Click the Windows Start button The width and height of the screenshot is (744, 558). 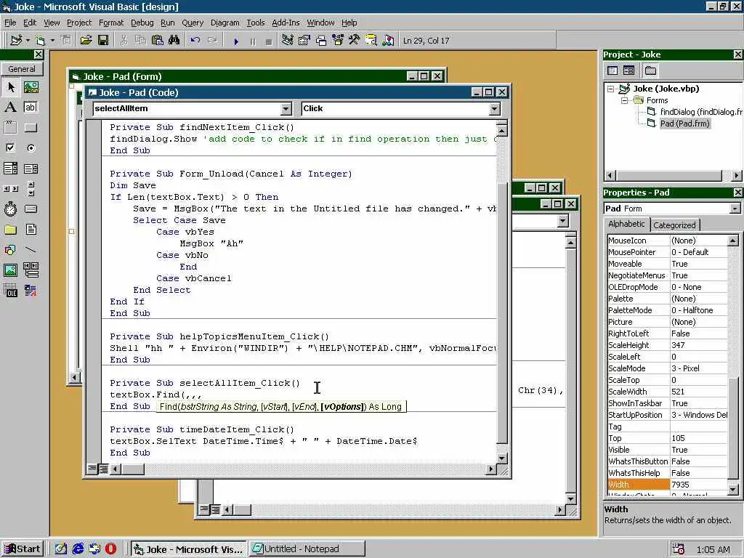(23, 549)
